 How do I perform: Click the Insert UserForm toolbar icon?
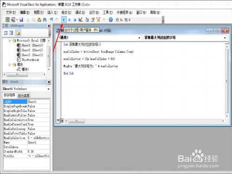pos(13,19)
